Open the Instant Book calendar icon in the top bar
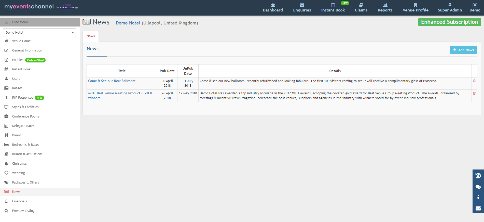 333,5
